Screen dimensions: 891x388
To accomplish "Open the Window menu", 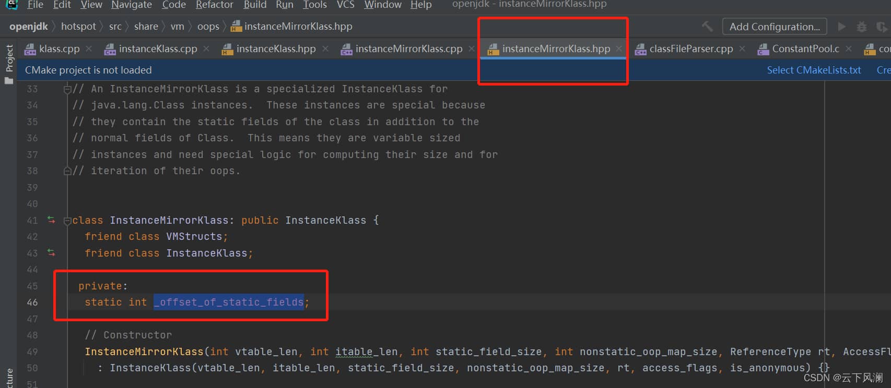I will 382,5.
